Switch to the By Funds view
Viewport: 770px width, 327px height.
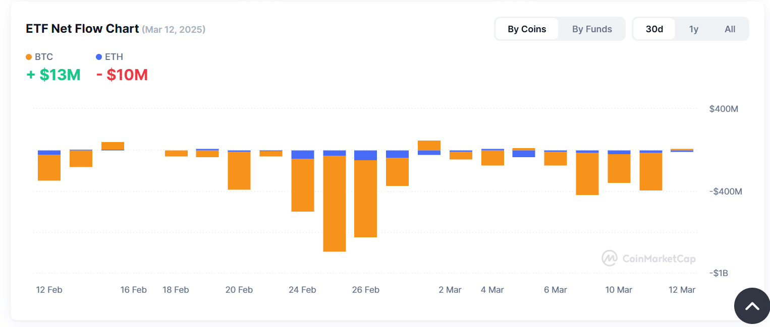pyautogui.click(x=592, y=29)
